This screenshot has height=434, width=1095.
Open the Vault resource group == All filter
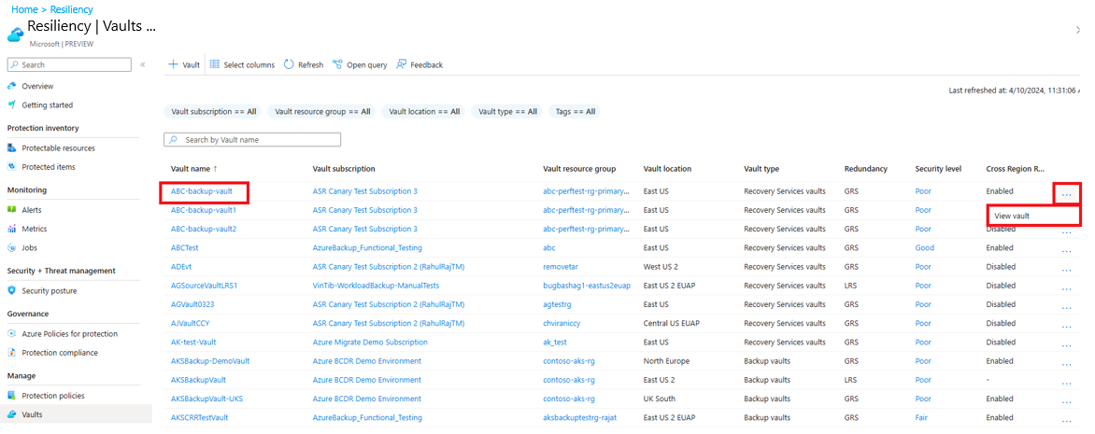coord(322,111)
